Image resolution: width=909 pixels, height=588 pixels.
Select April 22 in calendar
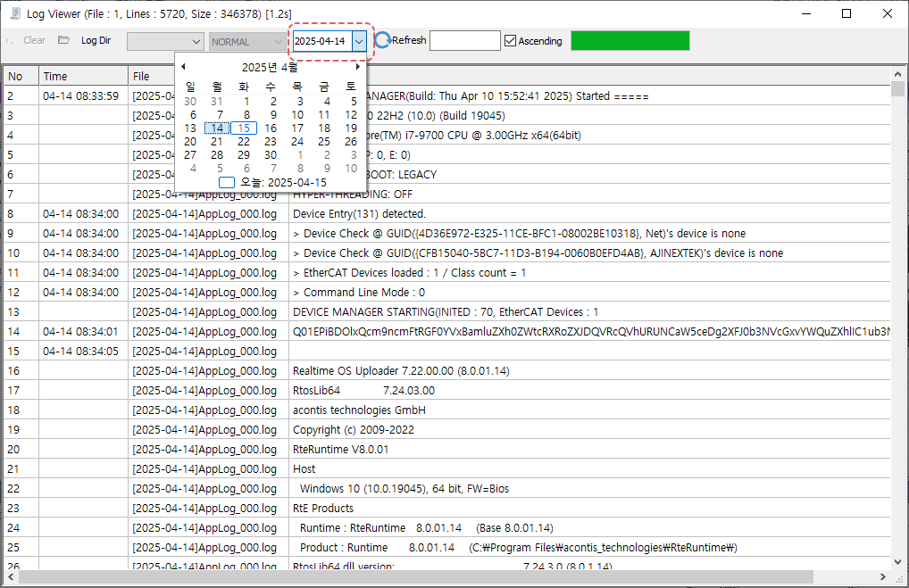pyautogui.click(x=244, y=141)
